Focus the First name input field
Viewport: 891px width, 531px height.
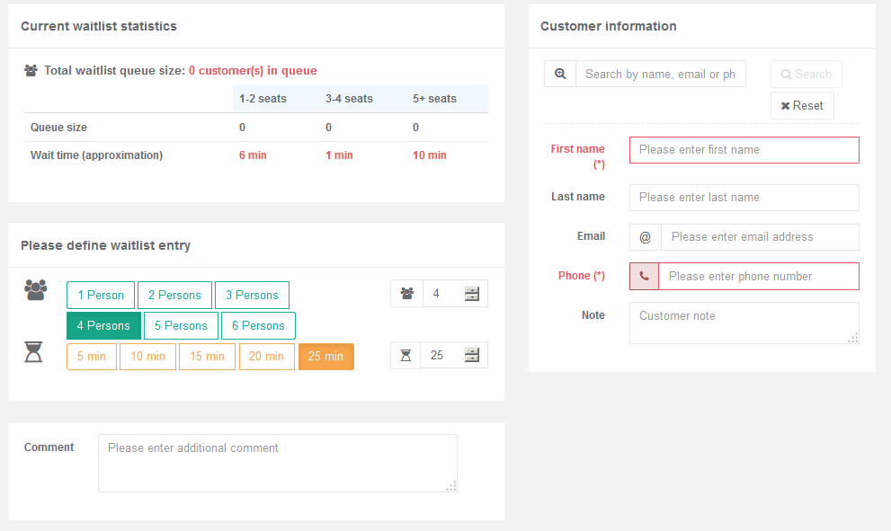(744, 150)
